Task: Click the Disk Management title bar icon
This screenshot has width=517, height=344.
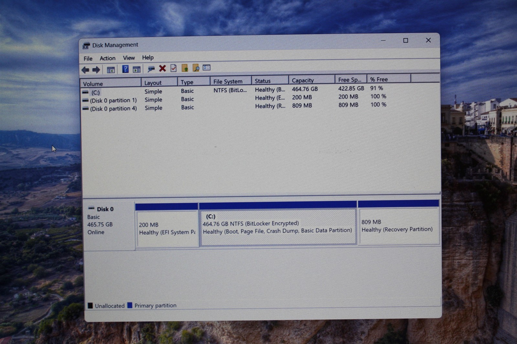Action: coord(86,46)
